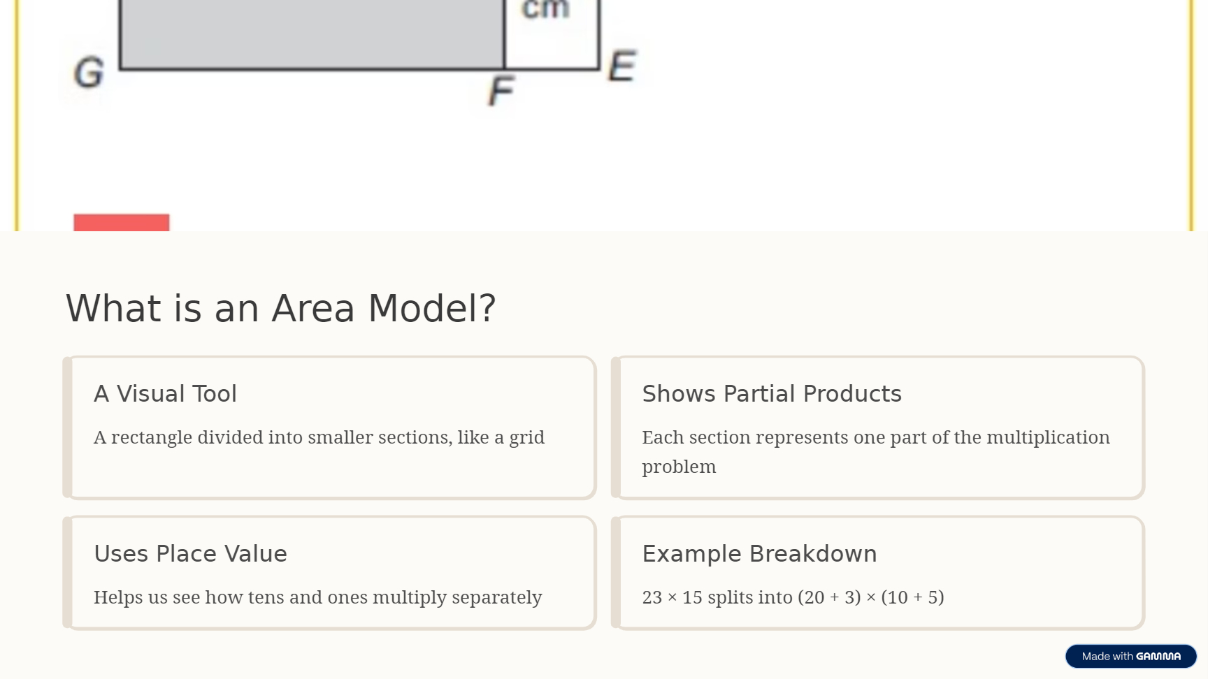This screenshot has width=1208, height=679.
Task: Click the 'cm' unit label in the diagram
Action: point(545,10)
